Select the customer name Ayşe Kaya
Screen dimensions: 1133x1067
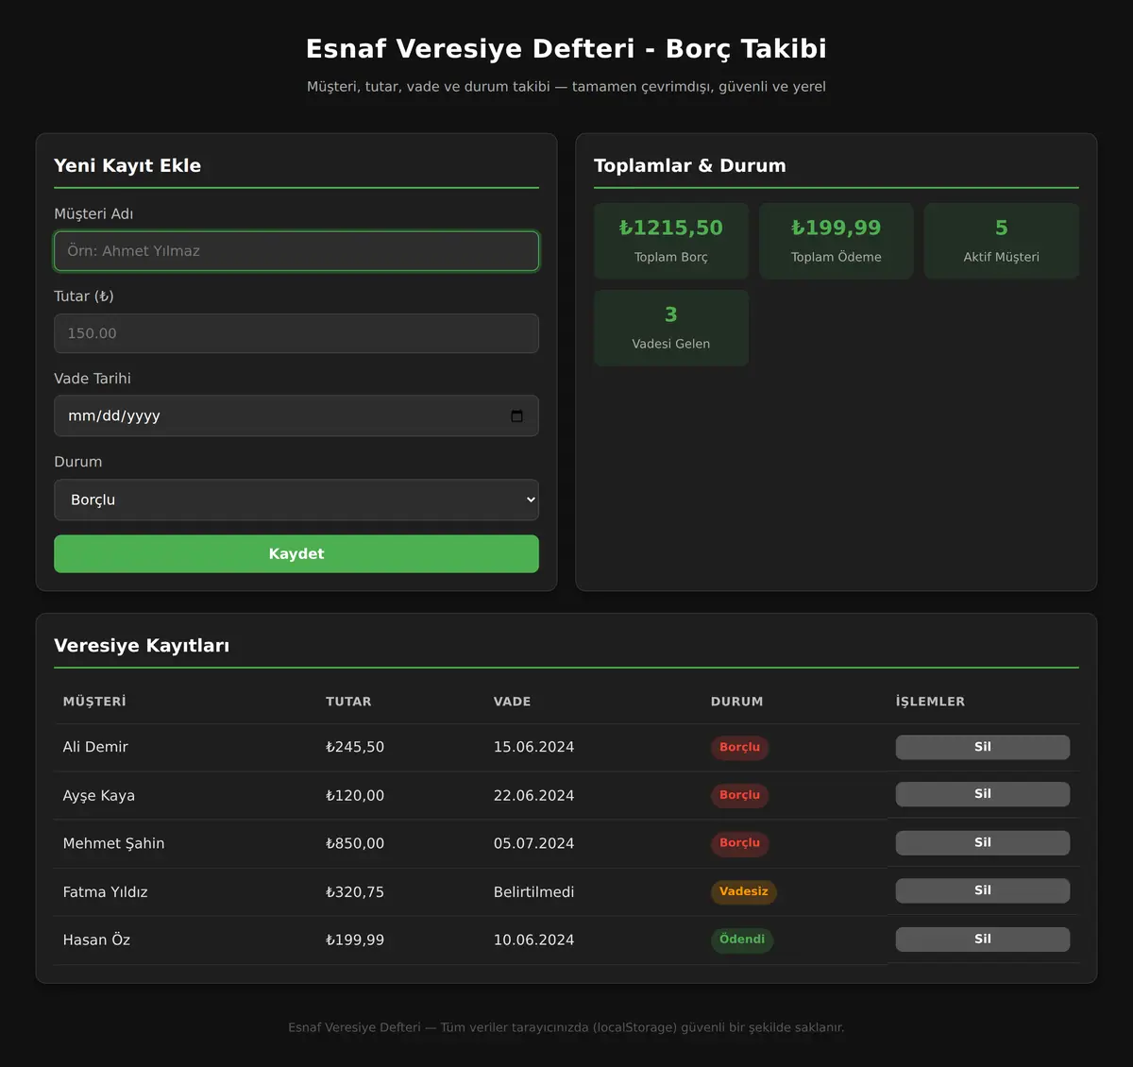pos(99,796)
